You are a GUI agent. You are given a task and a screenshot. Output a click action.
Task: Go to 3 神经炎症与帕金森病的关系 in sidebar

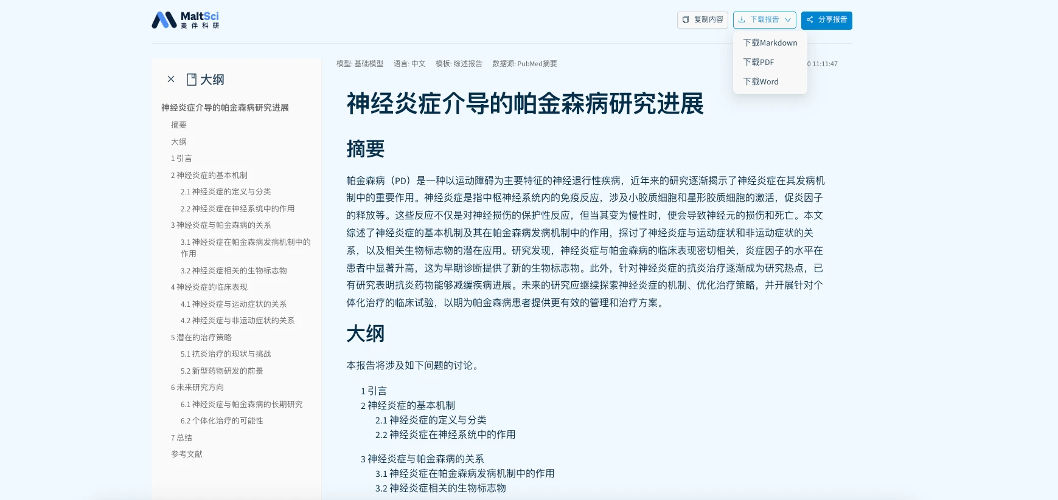point(221,225)
